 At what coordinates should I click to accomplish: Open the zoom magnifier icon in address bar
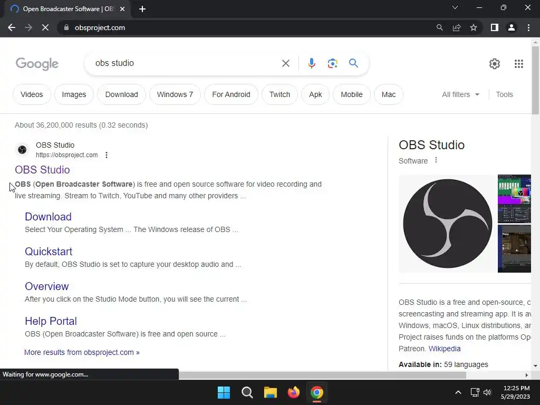439,27
